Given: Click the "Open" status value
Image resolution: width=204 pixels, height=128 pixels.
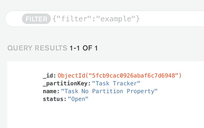Looking at the screenshot, I should pyautogui.click(x=78, y=99).
